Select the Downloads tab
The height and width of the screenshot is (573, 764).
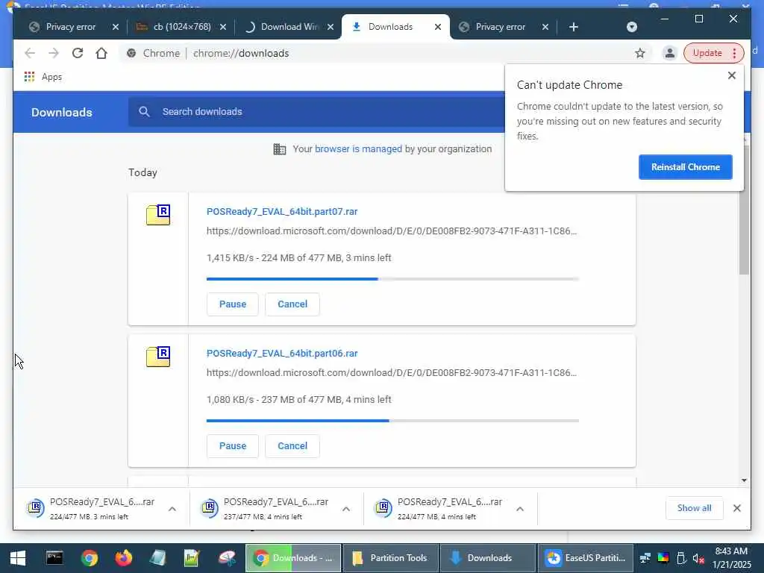pos(389,27)
